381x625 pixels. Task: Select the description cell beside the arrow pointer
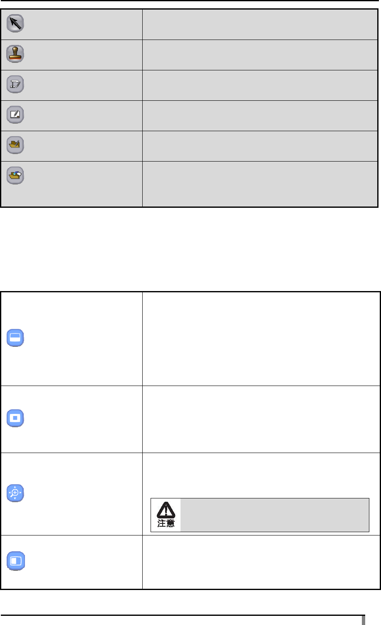260,25
